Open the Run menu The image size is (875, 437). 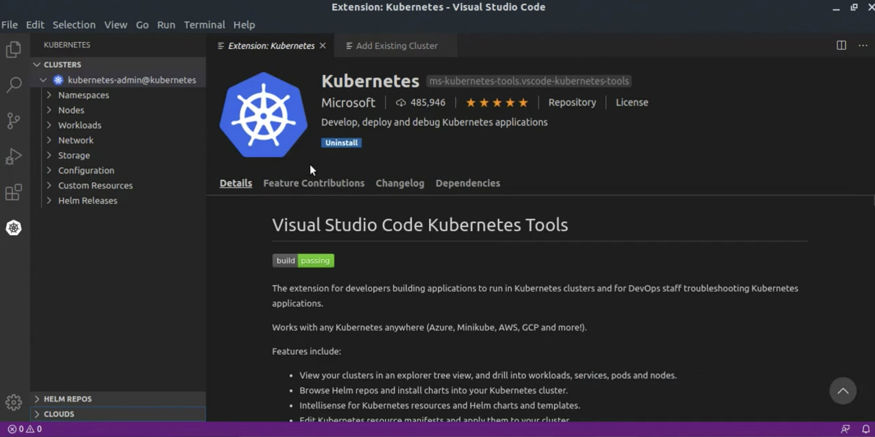[x=166, y=25]
